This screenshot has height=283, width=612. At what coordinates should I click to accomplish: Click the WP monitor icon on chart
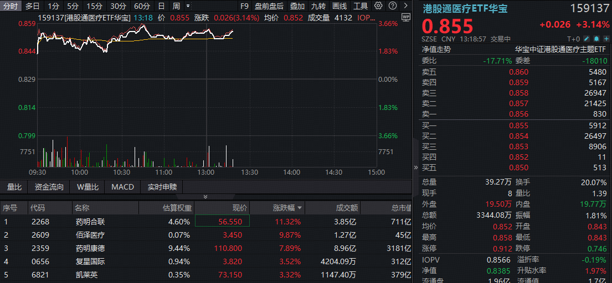[x=406, y=17]
